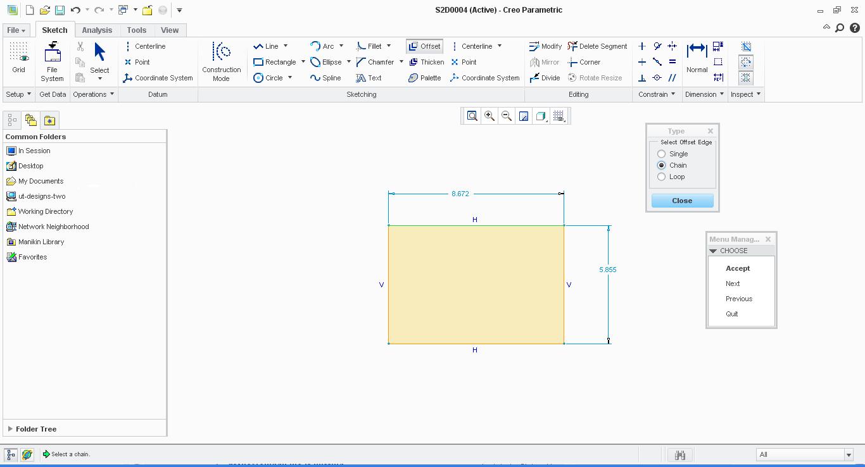The image size is (865, 467).
Task: Open the Arc tool dropdown arrow
Action: (x=340, y=46)
